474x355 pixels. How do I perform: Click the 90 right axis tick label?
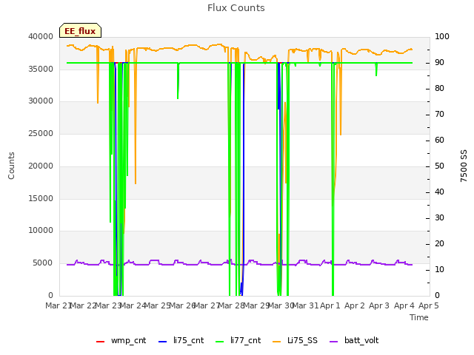[x=439, y=62]
